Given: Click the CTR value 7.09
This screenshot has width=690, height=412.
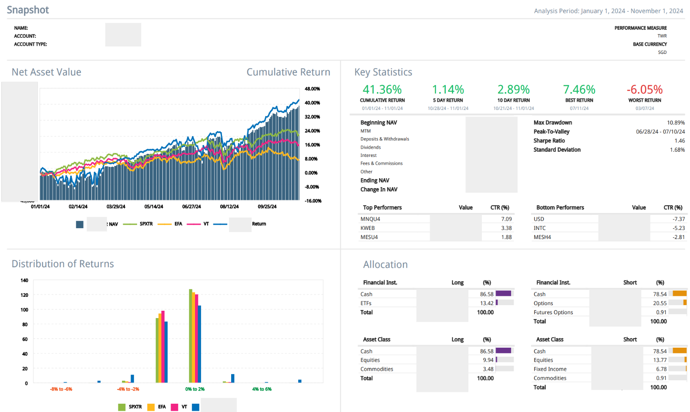Looking at the screenshot, I should 506,219.
